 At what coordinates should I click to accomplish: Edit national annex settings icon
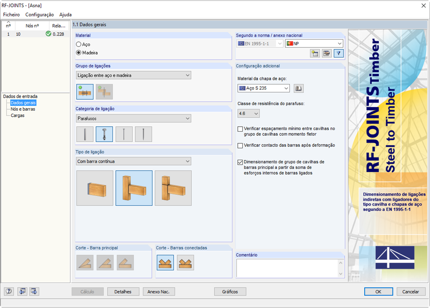(x=327, y=53)
